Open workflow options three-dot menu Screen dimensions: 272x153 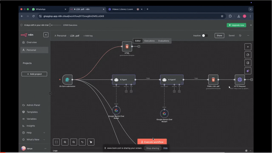tap(248, 36)
